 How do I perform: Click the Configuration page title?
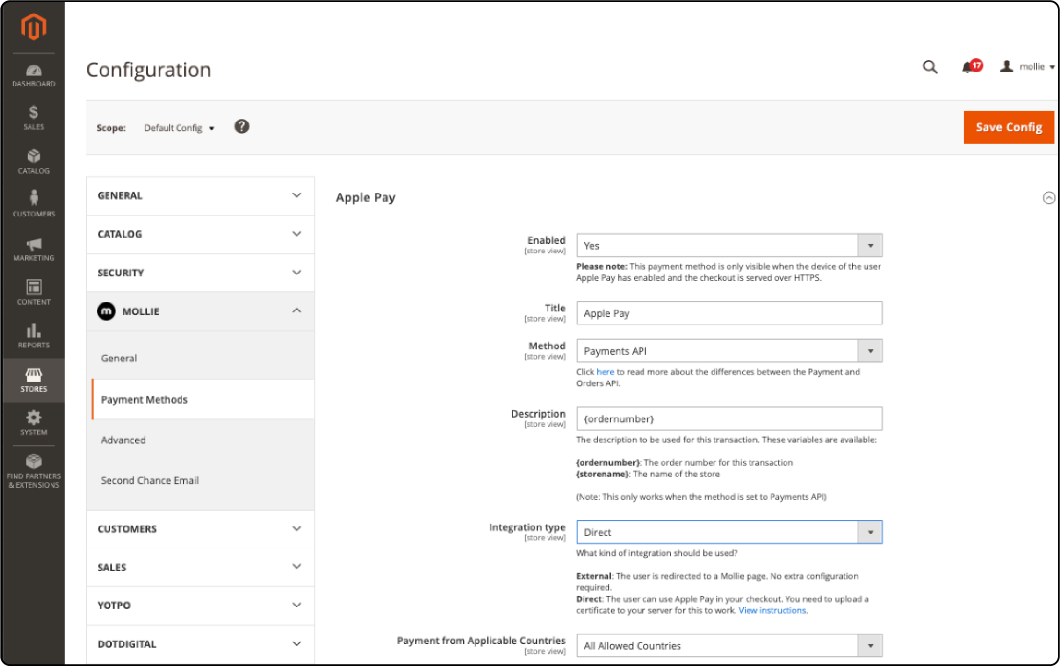pos(148,70)
